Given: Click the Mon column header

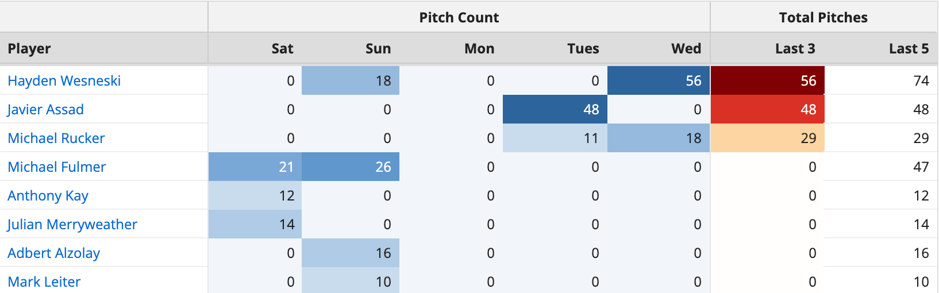Looking at the screenshot, I should pyautogui.click(x=479, y=49).
